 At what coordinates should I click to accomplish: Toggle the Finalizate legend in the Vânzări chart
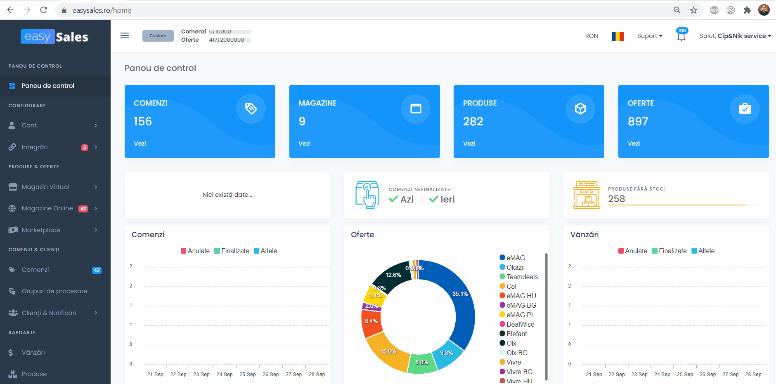pos(669,251)
